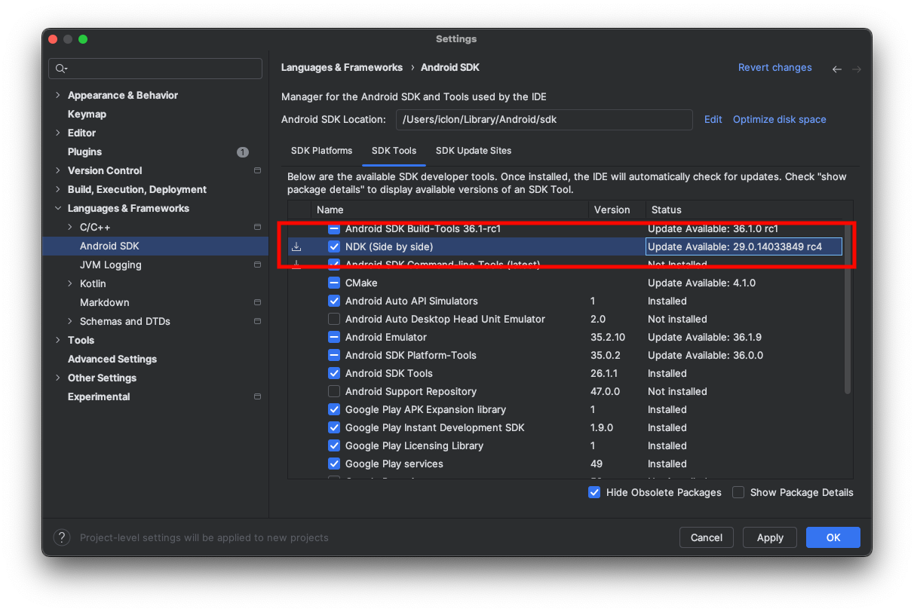Click project-level icon next to Markdown
This screenshot has height=612, width=914.
(257, 302)
